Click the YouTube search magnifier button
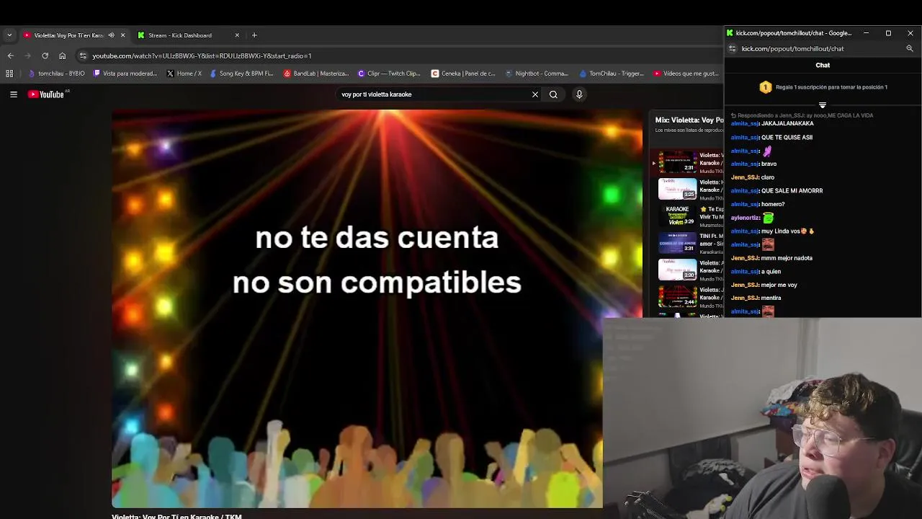 tap(553, 94)
